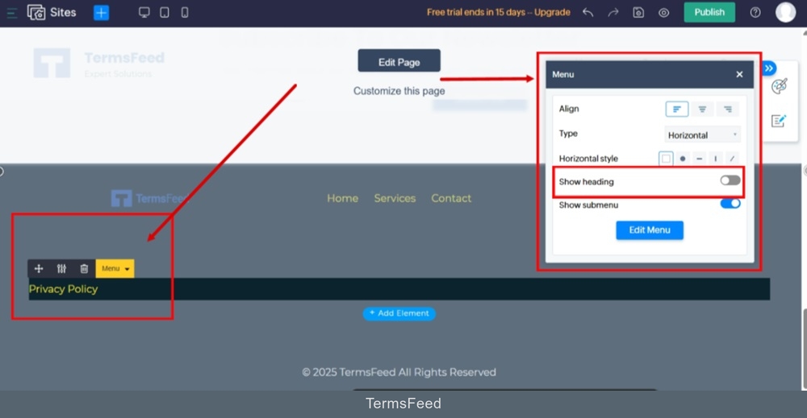Click the move handle of the menu element
Viewport: 807px width, 418px height.
(x=39, y=268)
